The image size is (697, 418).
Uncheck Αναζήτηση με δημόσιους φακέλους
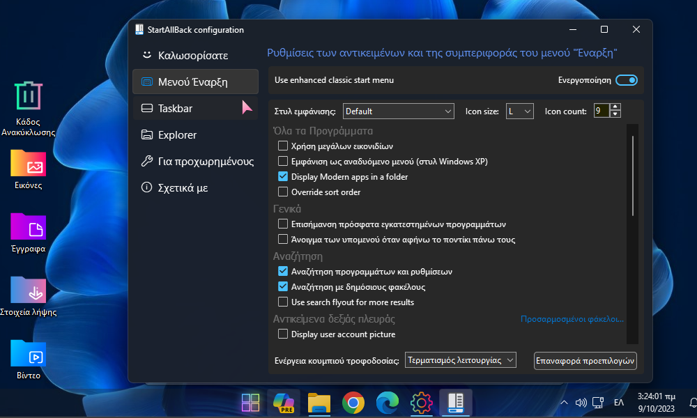[283, 286]
